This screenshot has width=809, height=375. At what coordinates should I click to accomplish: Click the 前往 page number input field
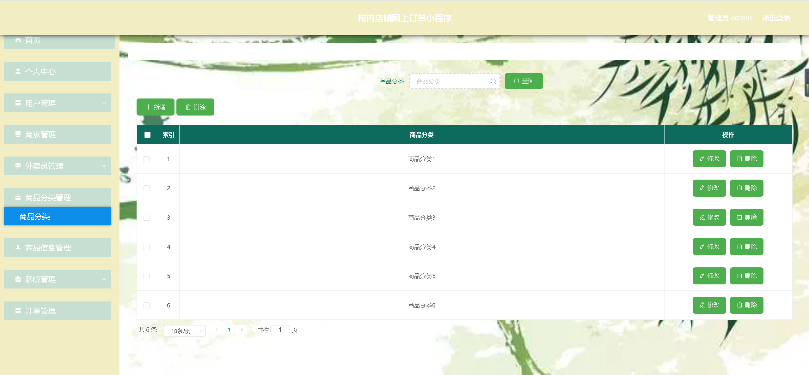point(280,330)
